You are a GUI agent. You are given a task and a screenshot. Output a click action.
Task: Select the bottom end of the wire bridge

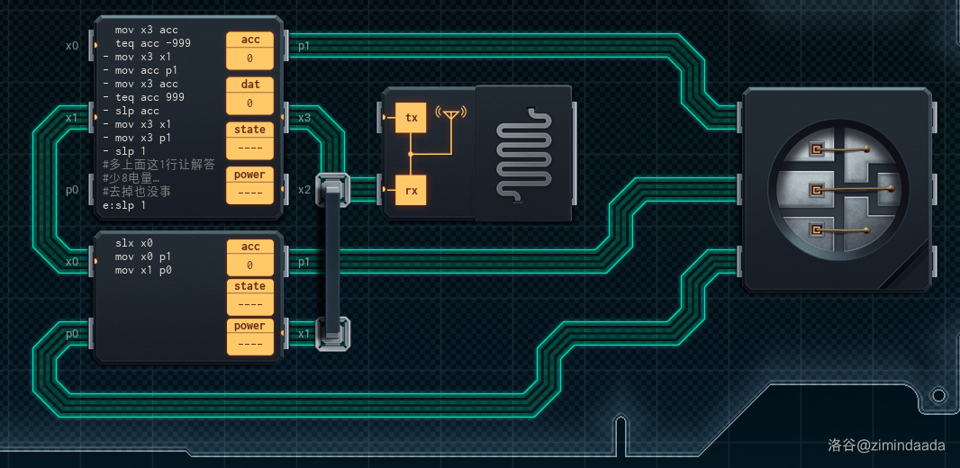tap(331, 334)
